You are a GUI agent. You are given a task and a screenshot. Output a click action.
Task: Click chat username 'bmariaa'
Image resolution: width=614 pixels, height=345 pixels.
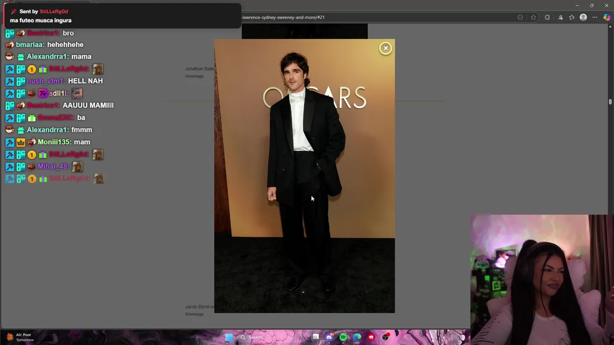tap(30, 45)
